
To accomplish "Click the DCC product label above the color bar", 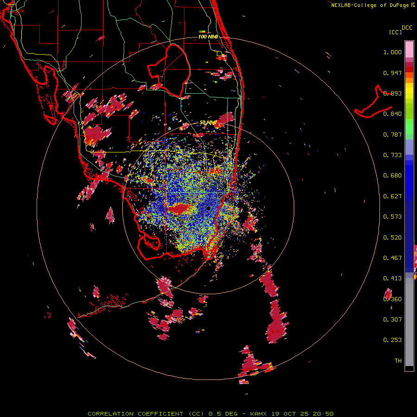I will point(407,28).
